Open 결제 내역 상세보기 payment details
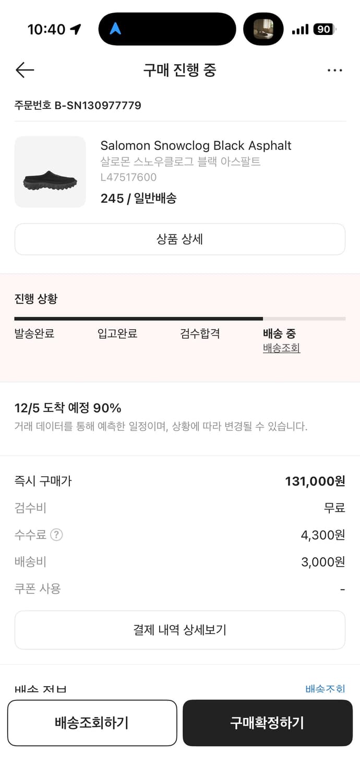360x784 pixels. pyautogui.click(x=180, y=630)
